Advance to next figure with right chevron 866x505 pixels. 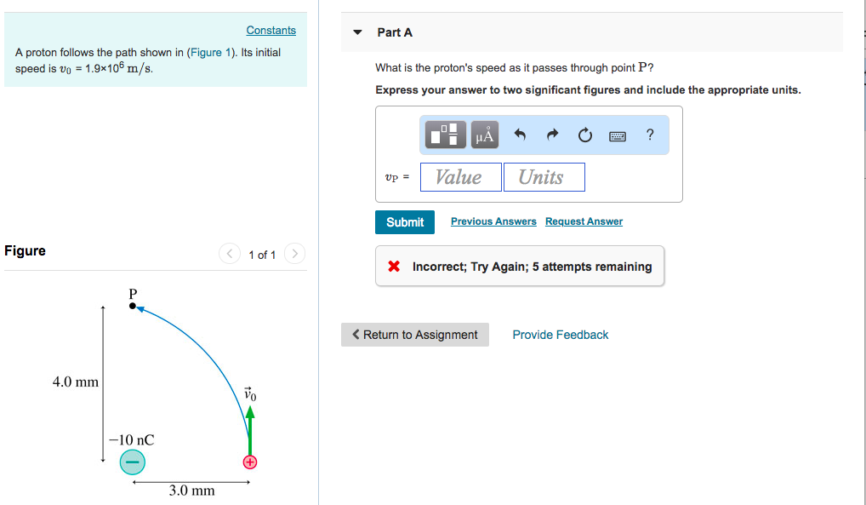click(x=294, y=254)
